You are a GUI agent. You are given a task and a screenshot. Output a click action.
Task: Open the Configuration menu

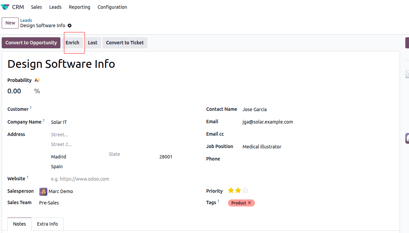point(112,7)
